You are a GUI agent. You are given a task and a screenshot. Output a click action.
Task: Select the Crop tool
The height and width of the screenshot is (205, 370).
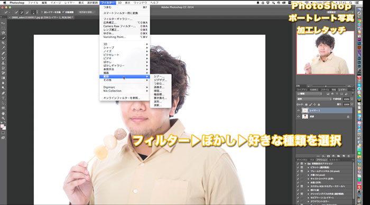(3, 43)
